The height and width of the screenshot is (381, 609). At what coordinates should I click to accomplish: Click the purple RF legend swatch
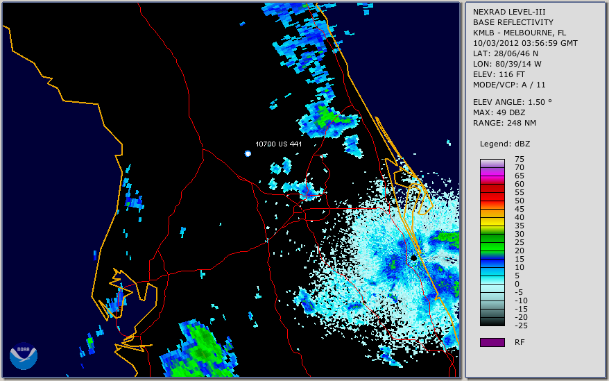(492, 342)
